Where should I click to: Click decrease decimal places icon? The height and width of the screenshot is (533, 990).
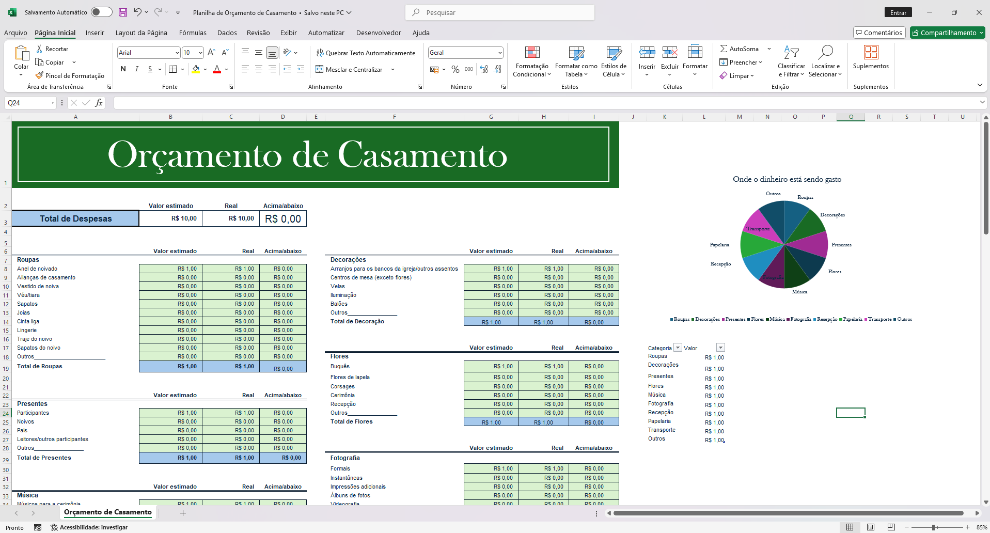coord(498,69)
